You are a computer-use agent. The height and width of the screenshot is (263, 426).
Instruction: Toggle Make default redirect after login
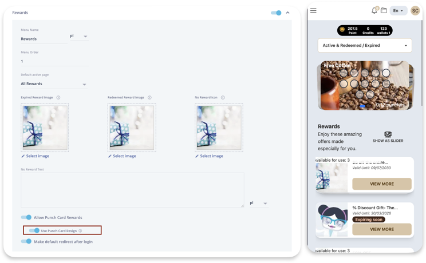(26, 241)
